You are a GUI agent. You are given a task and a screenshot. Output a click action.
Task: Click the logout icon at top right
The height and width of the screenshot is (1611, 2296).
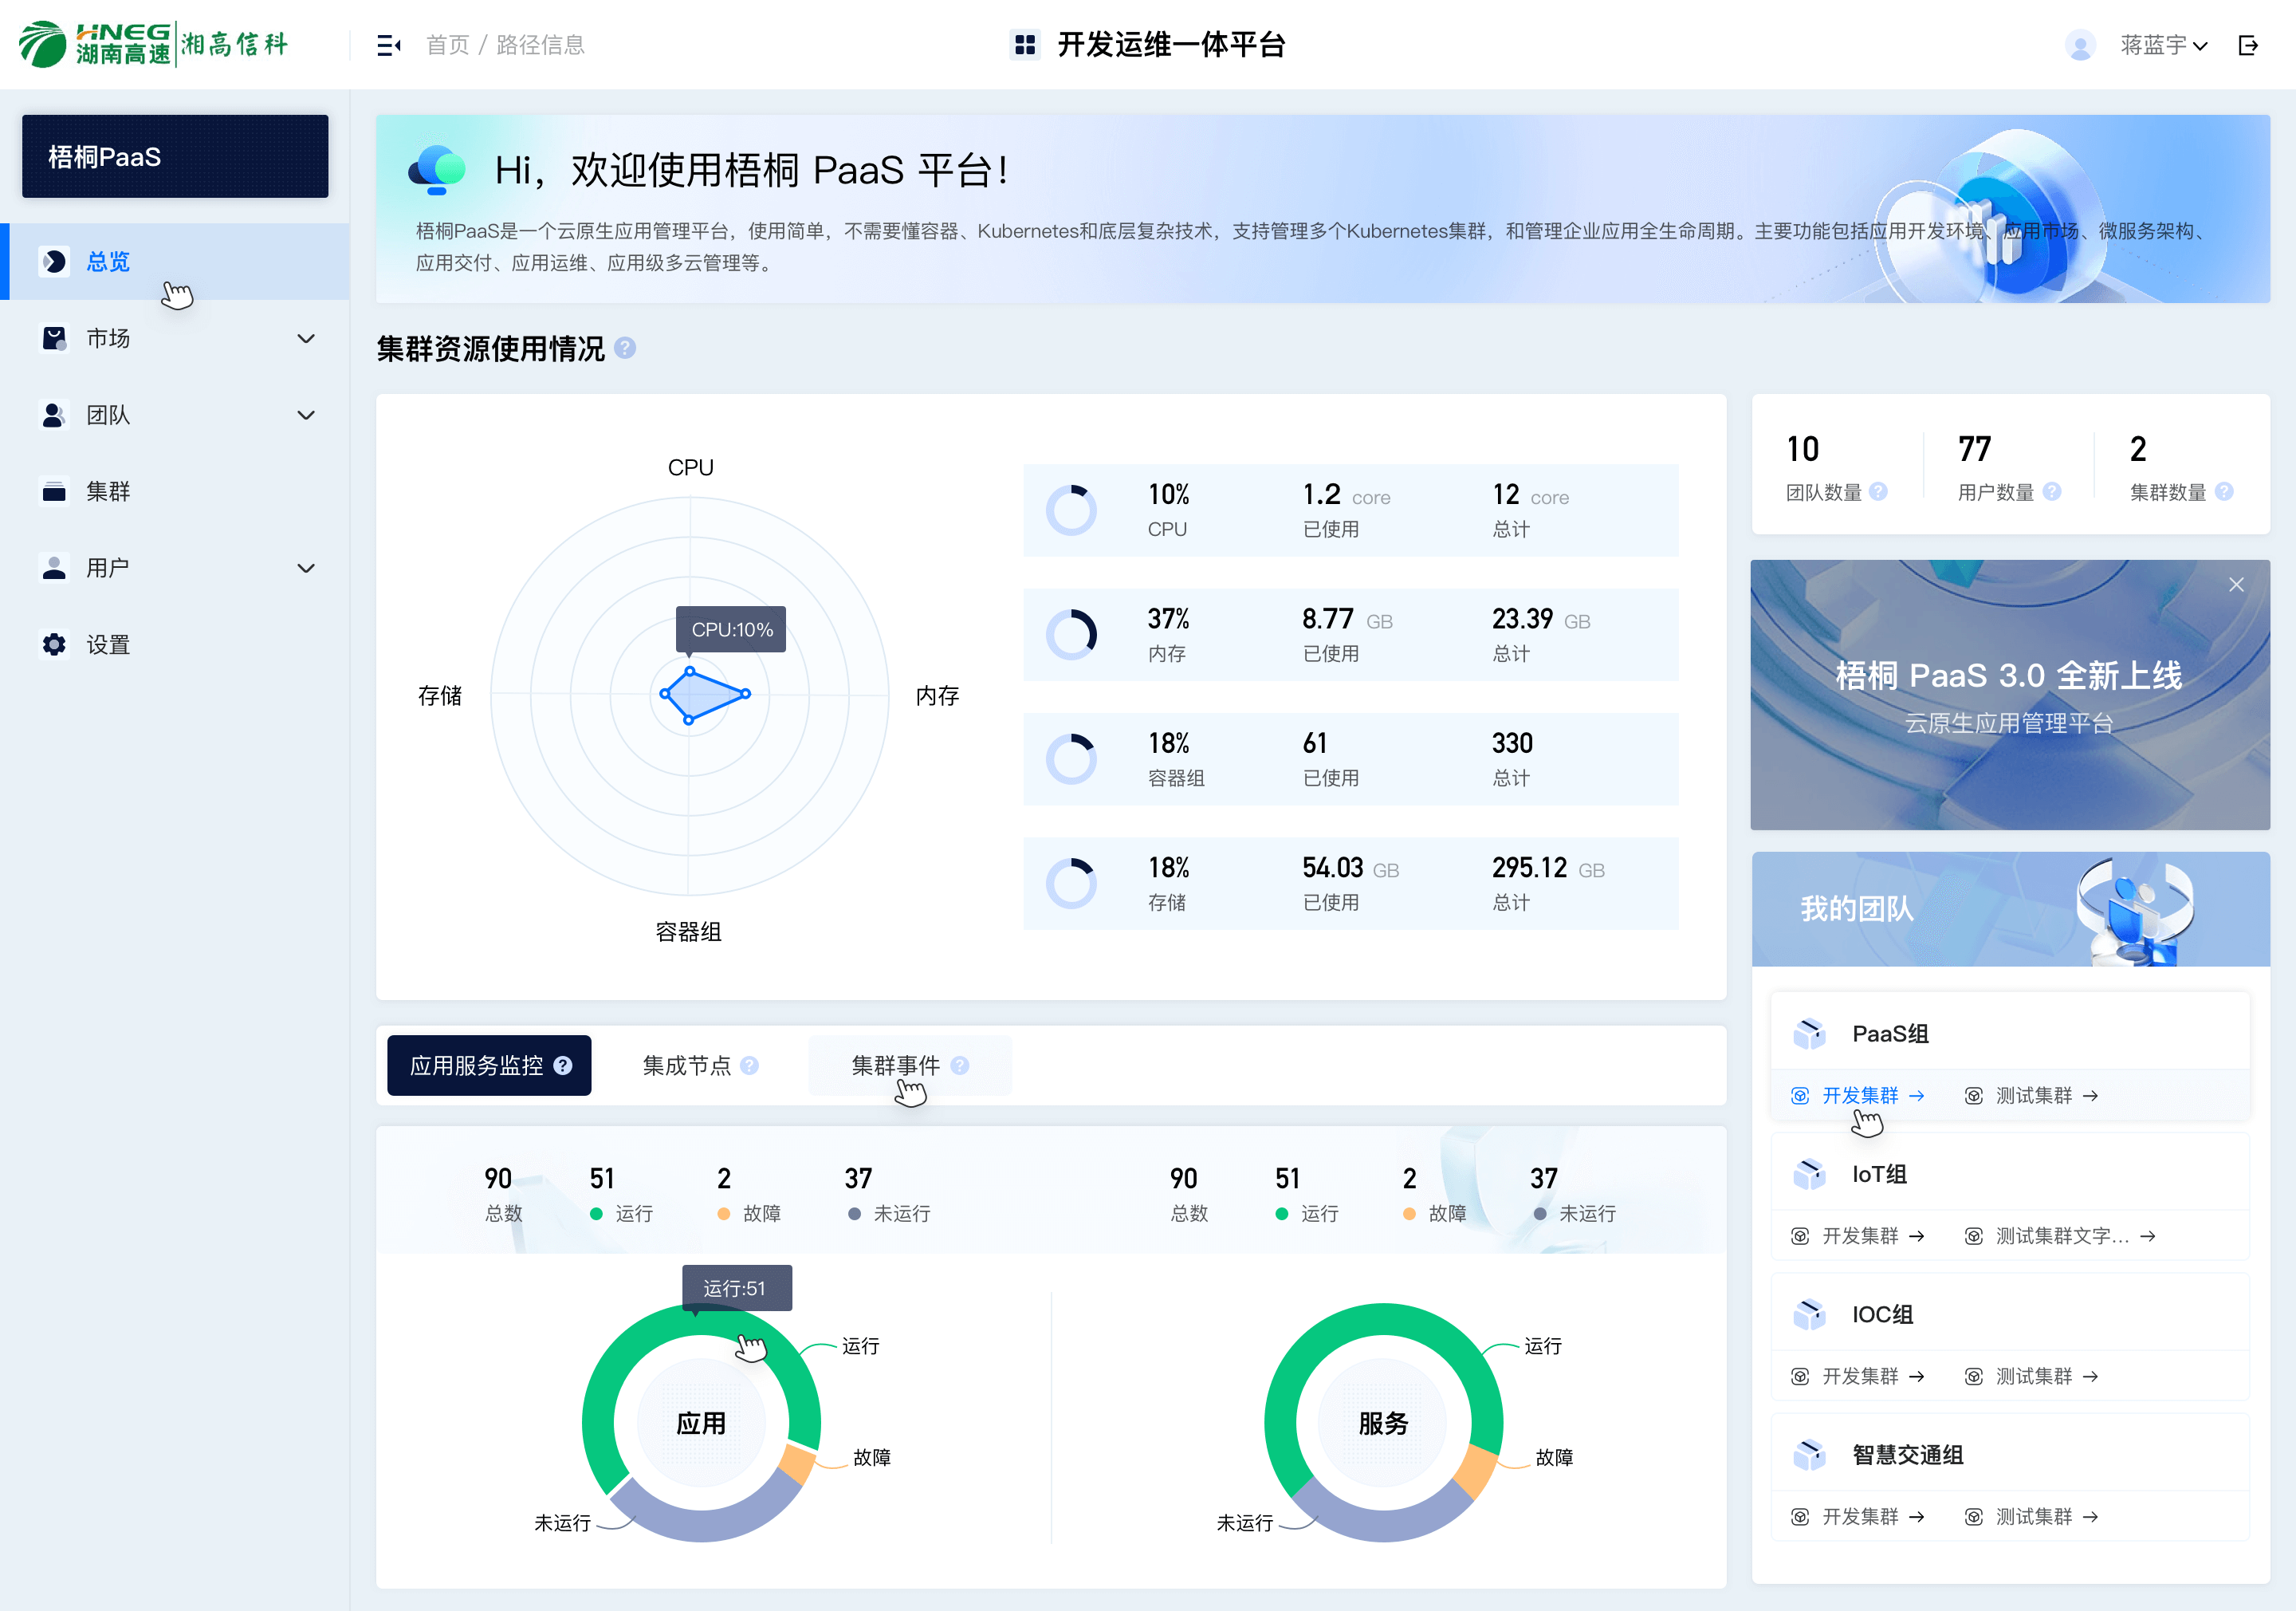(x=2248, y=45)
